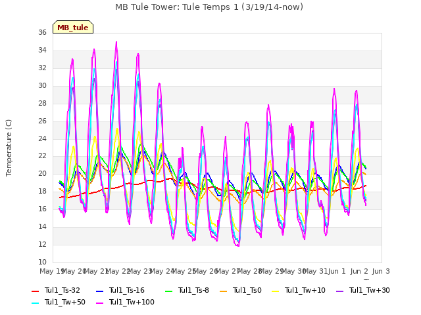Viewport: 421px width, 315px height.
Task: Click the 26 y-axis tick label
Action: 42,121
